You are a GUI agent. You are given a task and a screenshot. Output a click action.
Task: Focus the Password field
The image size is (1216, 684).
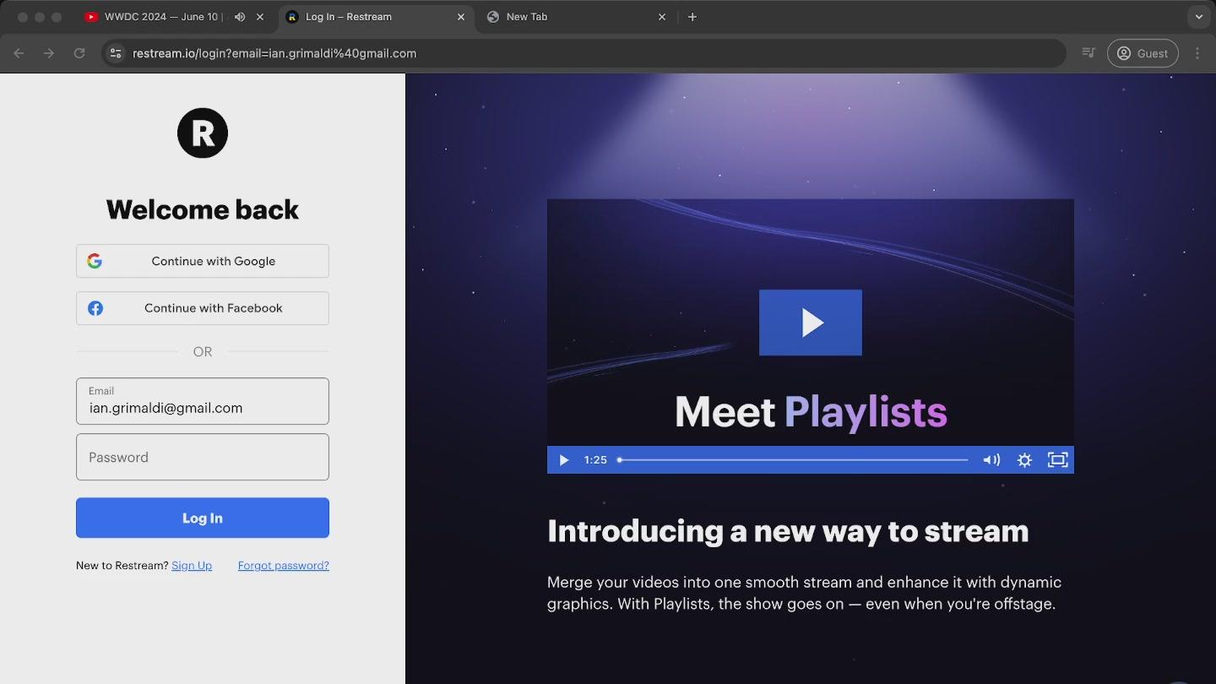203,457
